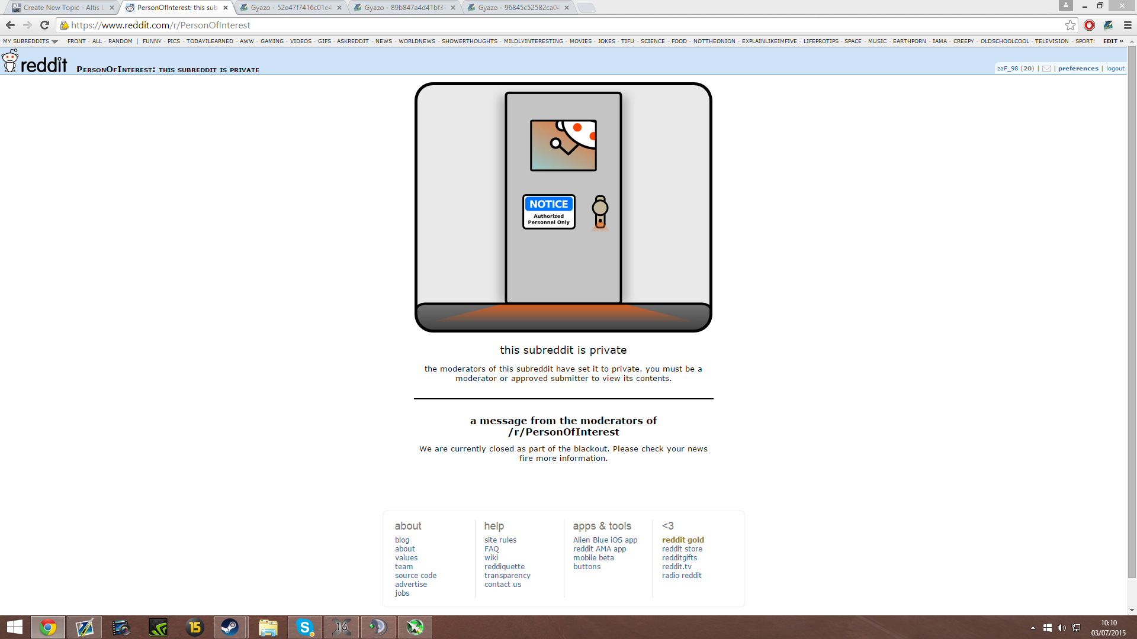
Task: Go back with the browser back arrow
Action: [10, 25]
